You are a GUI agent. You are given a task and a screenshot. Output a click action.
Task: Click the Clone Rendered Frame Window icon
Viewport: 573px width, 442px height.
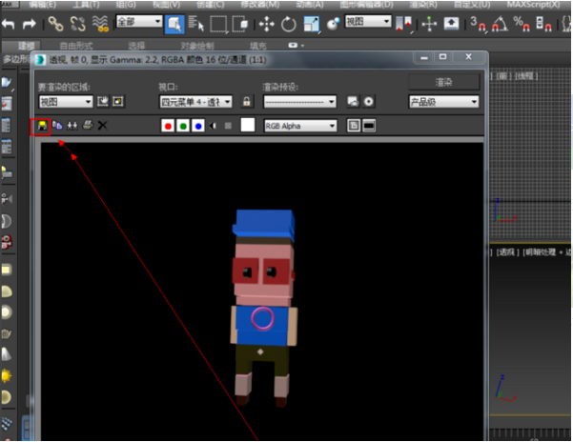[72, 126]
